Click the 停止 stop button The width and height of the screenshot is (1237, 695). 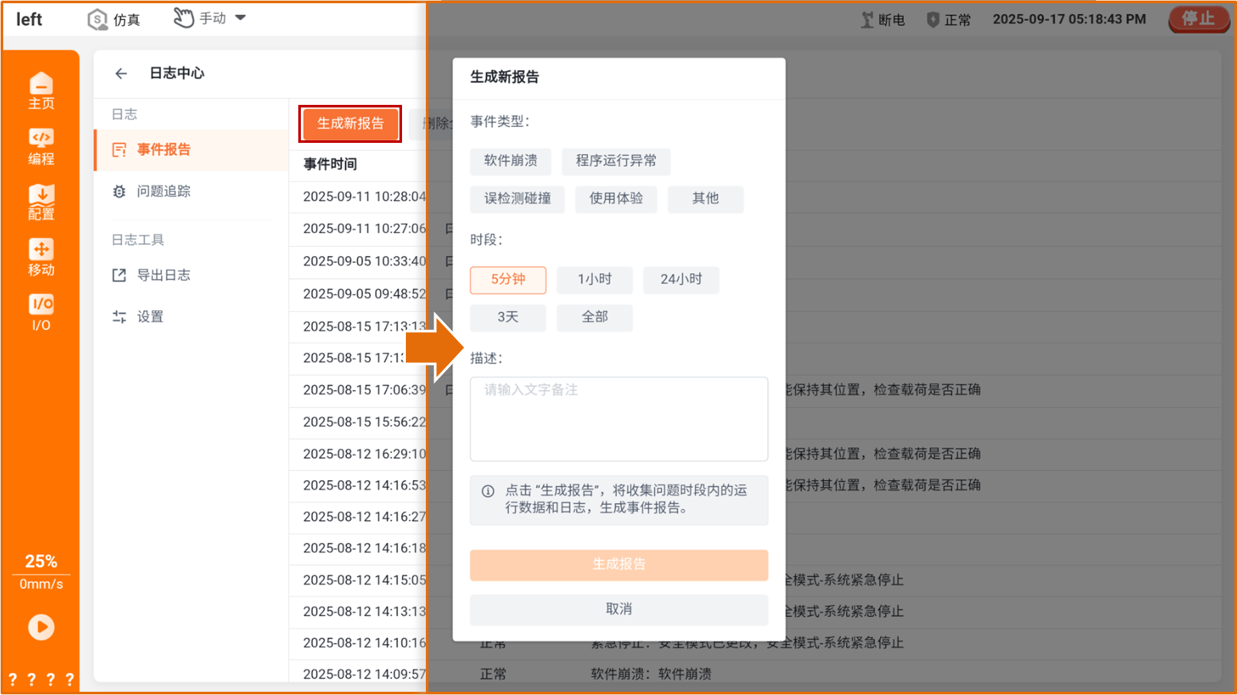pos(1198,19)
